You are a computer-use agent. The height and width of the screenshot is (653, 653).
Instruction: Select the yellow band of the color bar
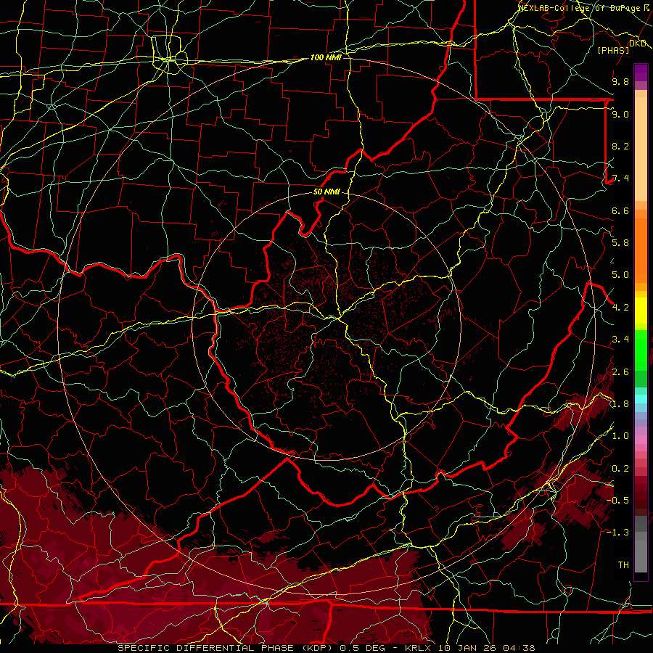pos(641,311)
